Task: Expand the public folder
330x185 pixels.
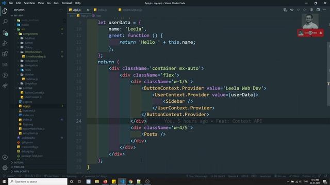Action: 25,25
